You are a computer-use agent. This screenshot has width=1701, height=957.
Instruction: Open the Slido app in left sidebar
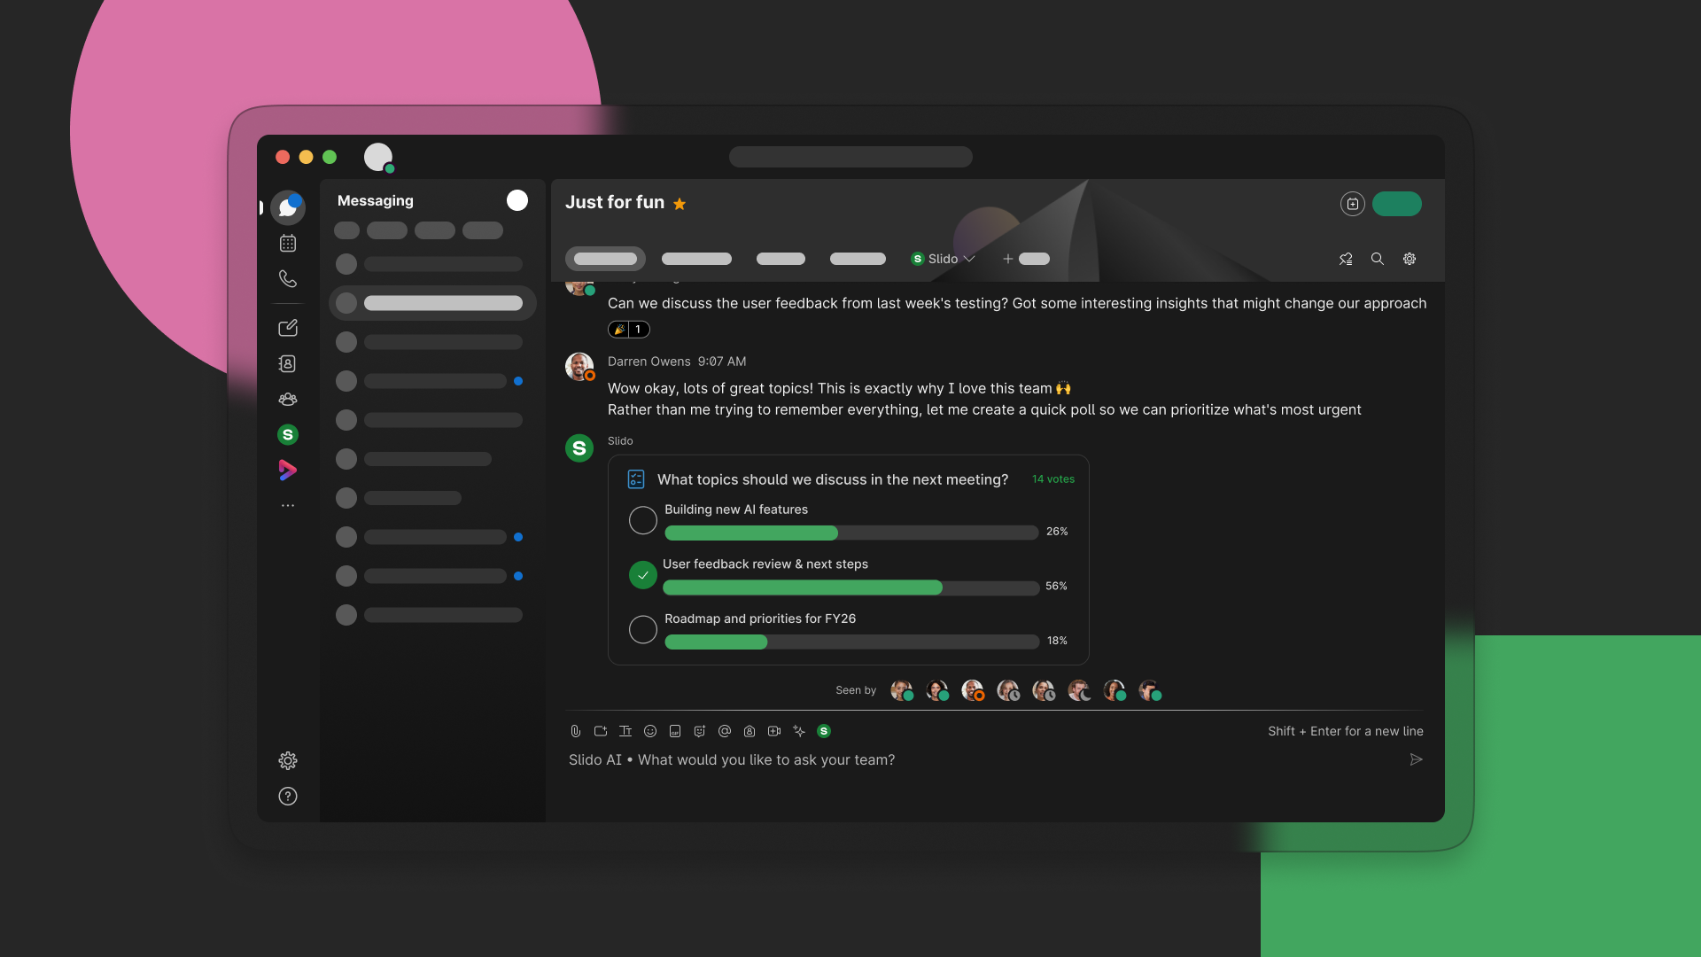point(288,435)
